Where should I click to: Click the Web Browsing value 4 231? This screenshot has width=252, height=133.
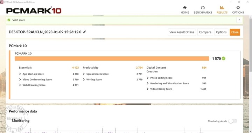point(76,85)
